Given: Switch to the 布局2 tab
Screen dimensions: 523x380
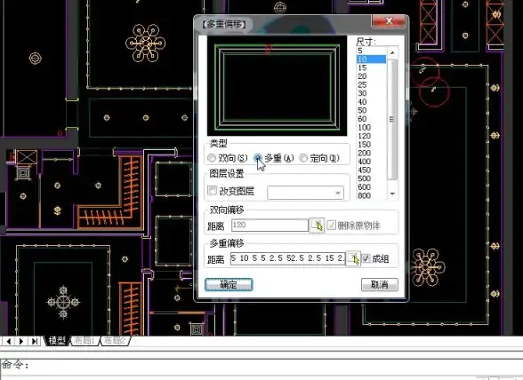Looking at the screenshot, I should coord(114,340).
